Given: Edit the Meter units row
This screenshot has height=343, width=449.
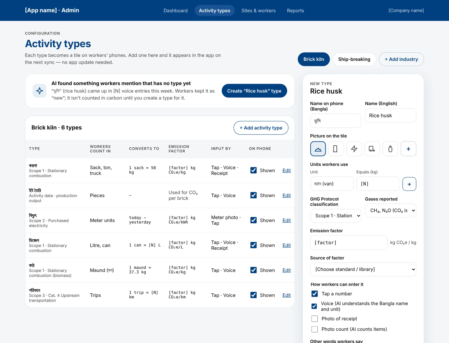Looking at the screenshot, I should 287,220.
